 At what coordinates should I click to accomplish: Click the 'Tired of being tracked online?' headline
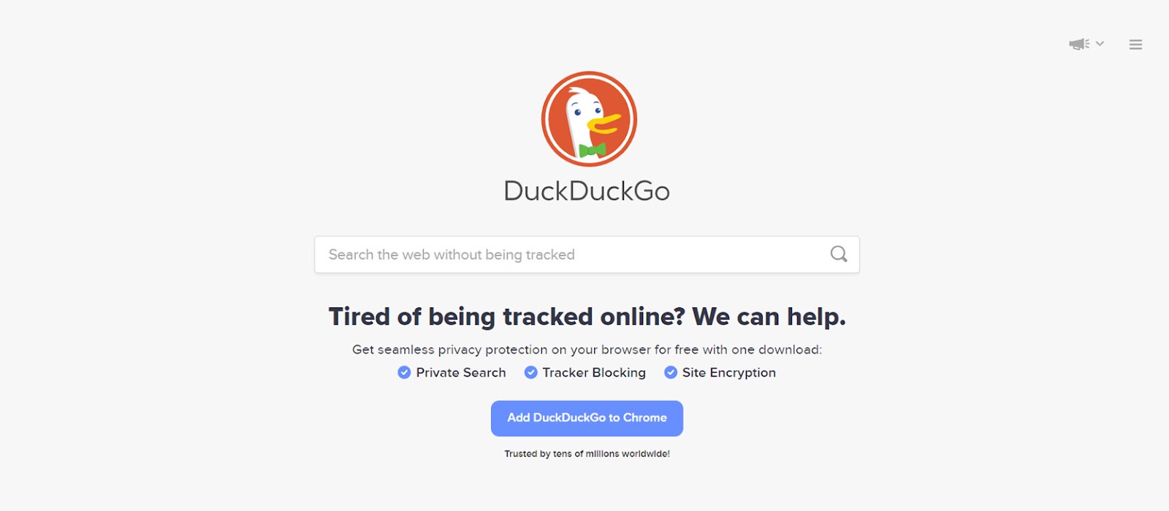[x=507, y=317]
